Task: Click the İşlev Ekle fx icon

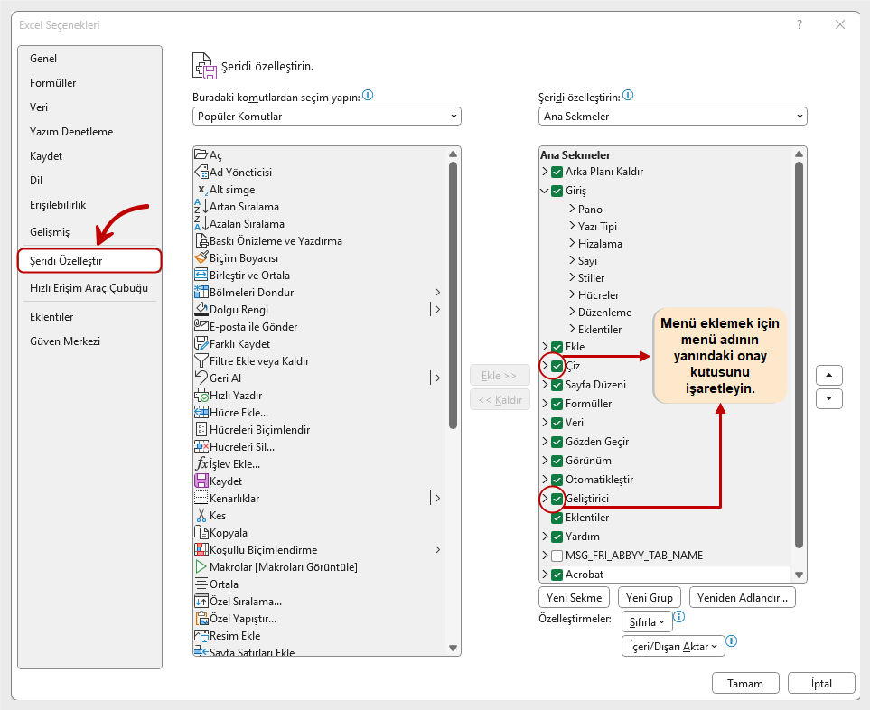Action: pos(201,464)
